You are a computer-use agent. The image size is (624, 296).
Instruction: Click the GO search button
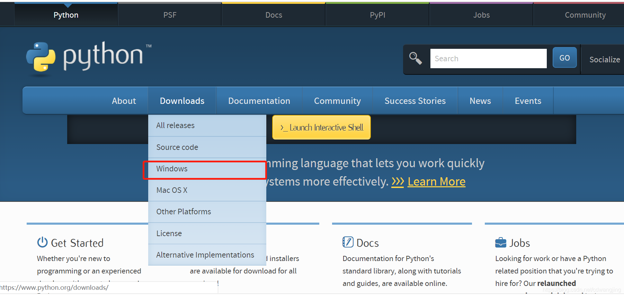(564, 58)
